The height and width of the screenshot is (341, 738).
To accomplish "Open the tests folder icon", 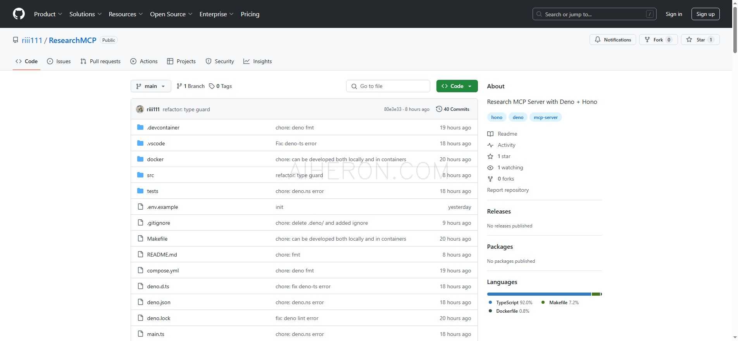I will 140,191.
